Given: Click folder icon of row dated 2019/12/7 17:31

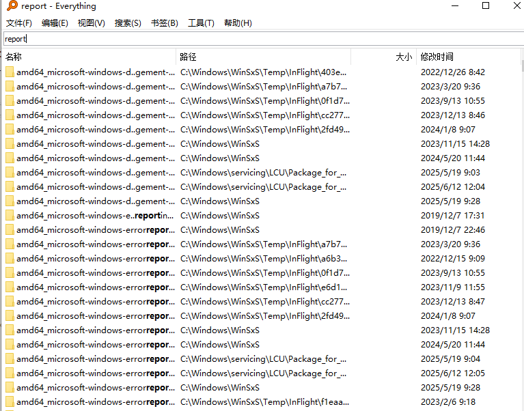Looking at the screenshot, I should coord(10,216).
